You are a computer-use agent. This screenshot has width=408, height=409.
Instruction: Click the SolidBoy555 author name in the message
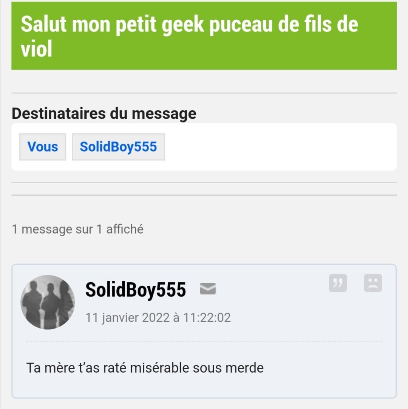click(136, 290)
